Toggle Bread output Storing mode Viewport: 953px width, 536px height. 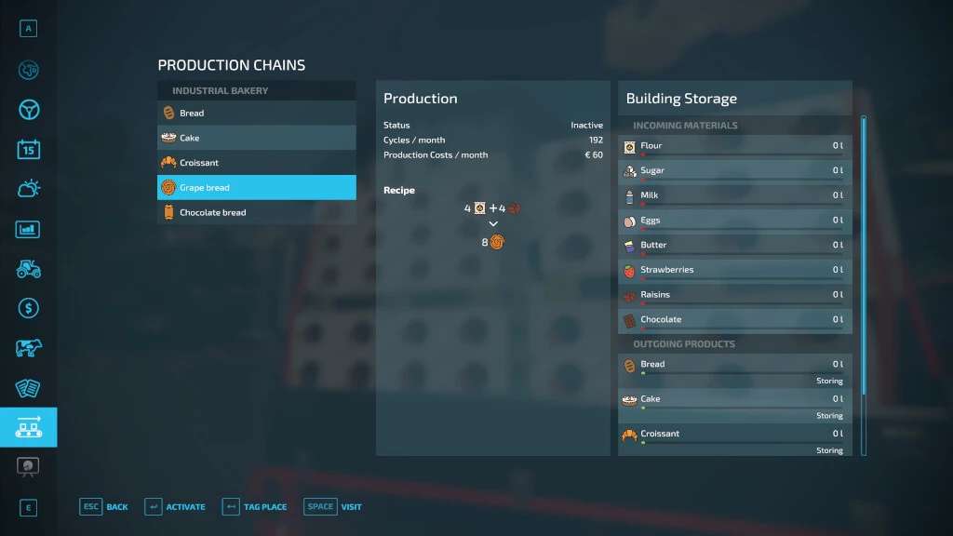coord(828,381)
